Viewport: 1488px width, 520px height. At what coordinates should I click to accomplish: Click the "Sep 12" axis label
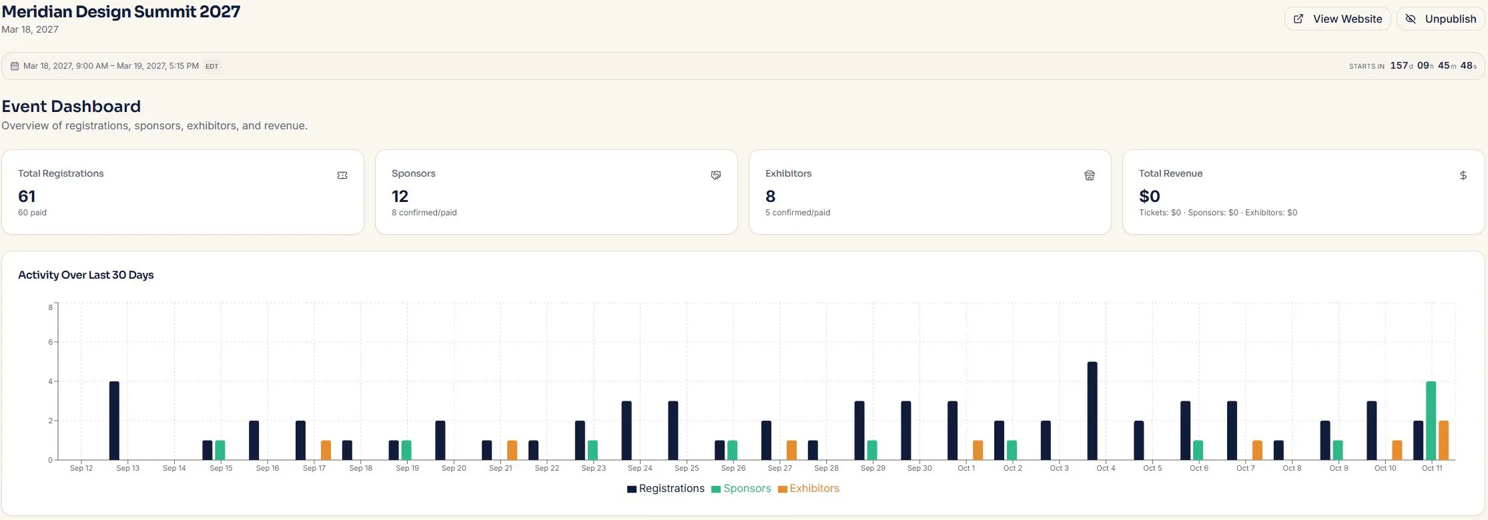81,468
